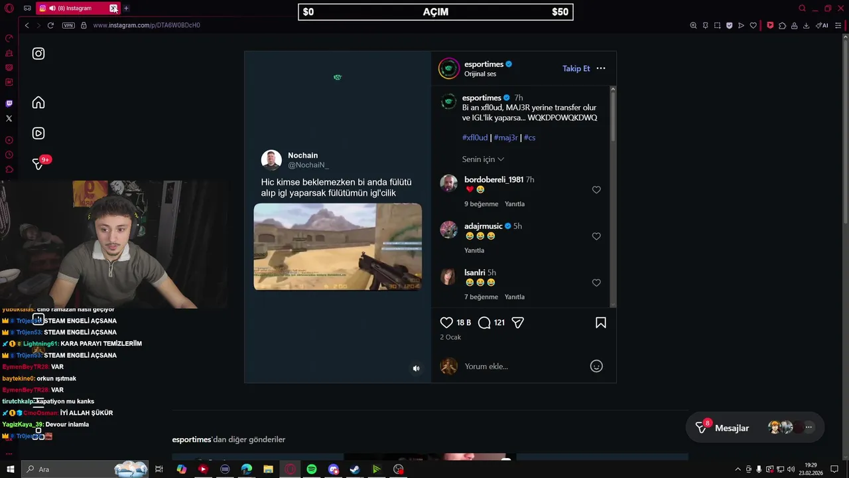Click the taskbar 'Ara' search box
The image size is (849, 478).
[85, 469]
